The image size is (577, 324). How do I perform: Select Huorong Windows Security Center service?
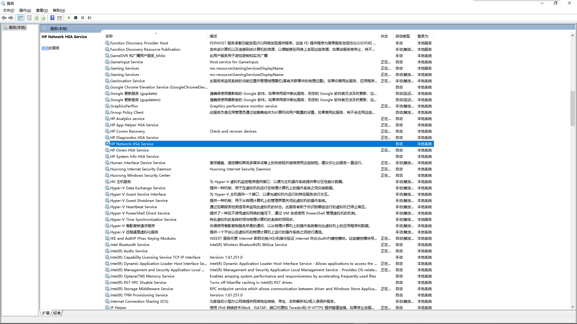[269, 175]
